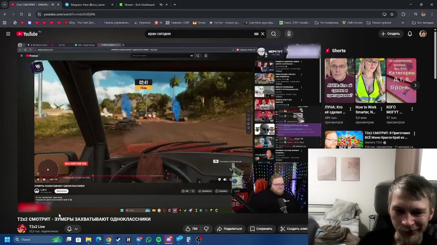Unmute the Kick Dashboard tab audio

point(161,5)
